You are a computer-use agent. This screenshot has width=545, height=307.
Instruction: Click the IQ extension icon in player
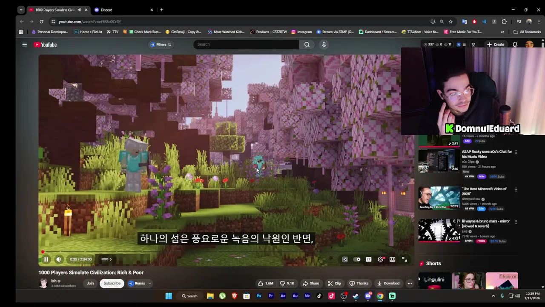click(x=345, y=259)
